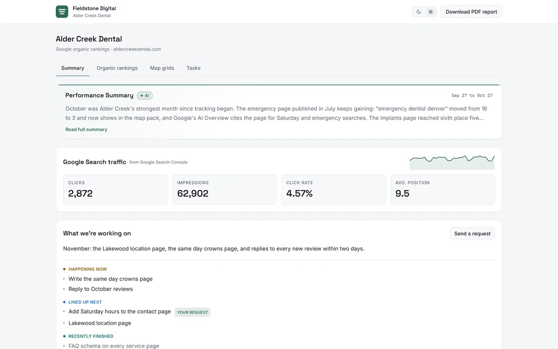Click the November plan sentence
Image resolution: width=558 pixels, height=349 pixels.
click(x=214, y=249)
